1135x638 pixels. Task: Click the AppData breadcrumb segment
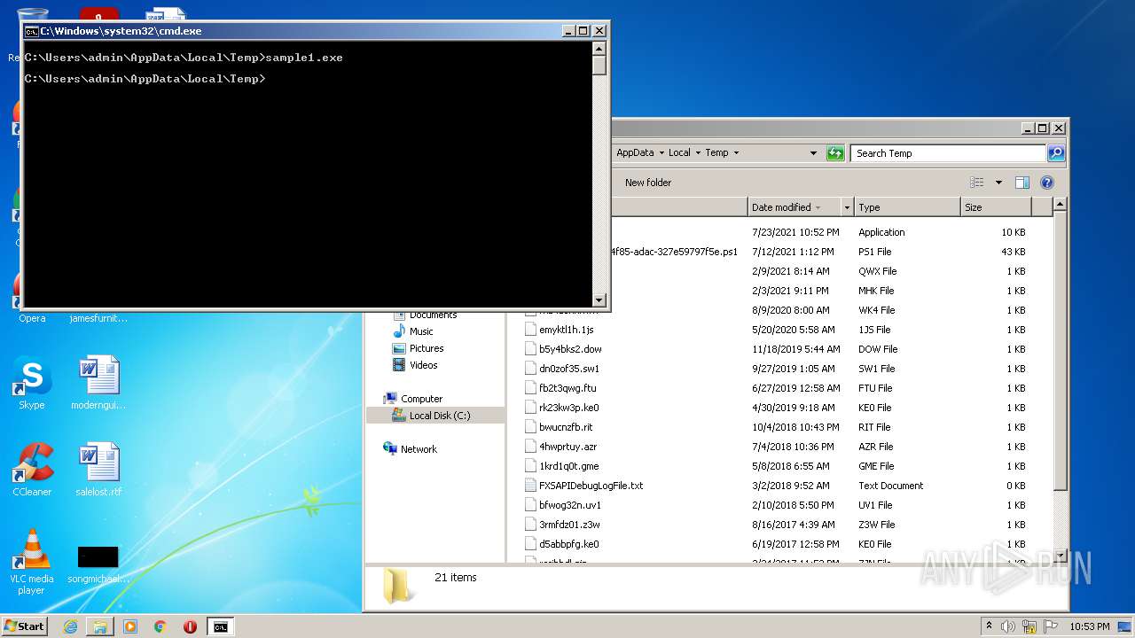point(635,152)
